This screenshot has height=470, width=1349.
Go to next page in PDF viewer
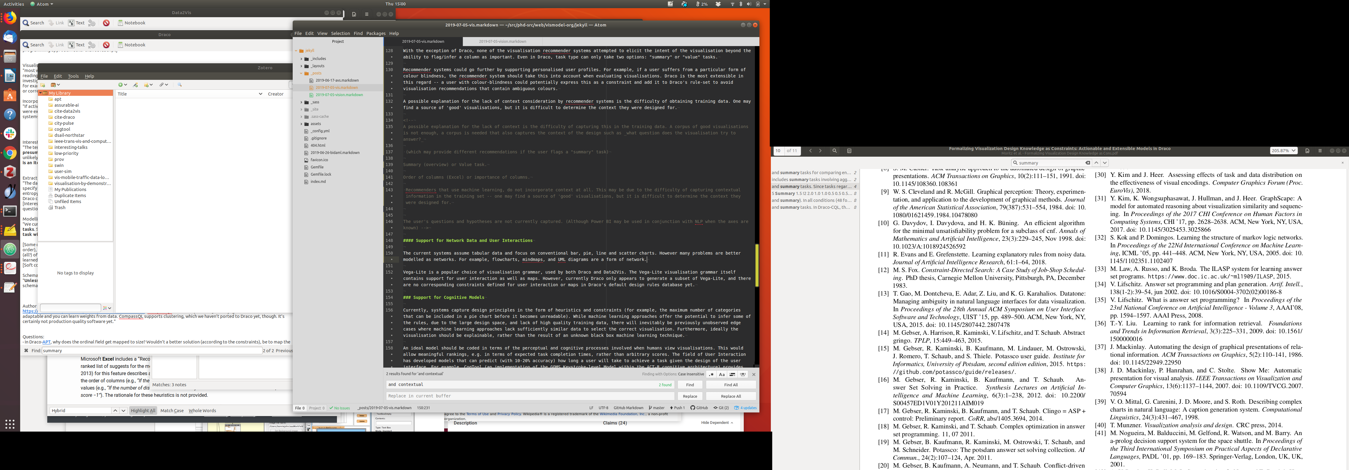820,151
